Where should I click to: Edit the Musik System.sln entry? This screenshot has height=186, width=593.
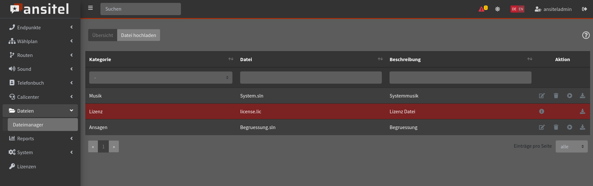click(542, 96)
